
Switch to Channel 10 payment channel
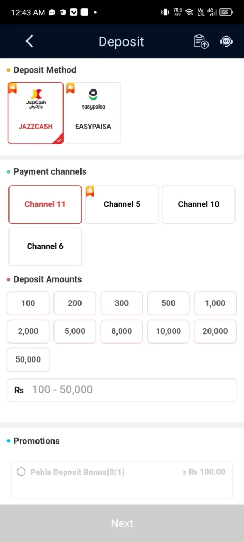(198, 204)
